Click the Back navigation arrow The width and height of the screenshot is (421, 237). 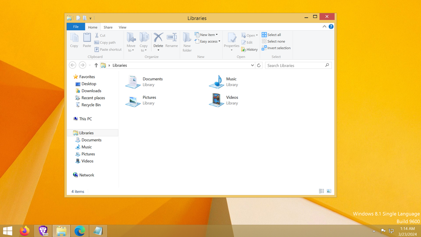[x=73, y=65]
